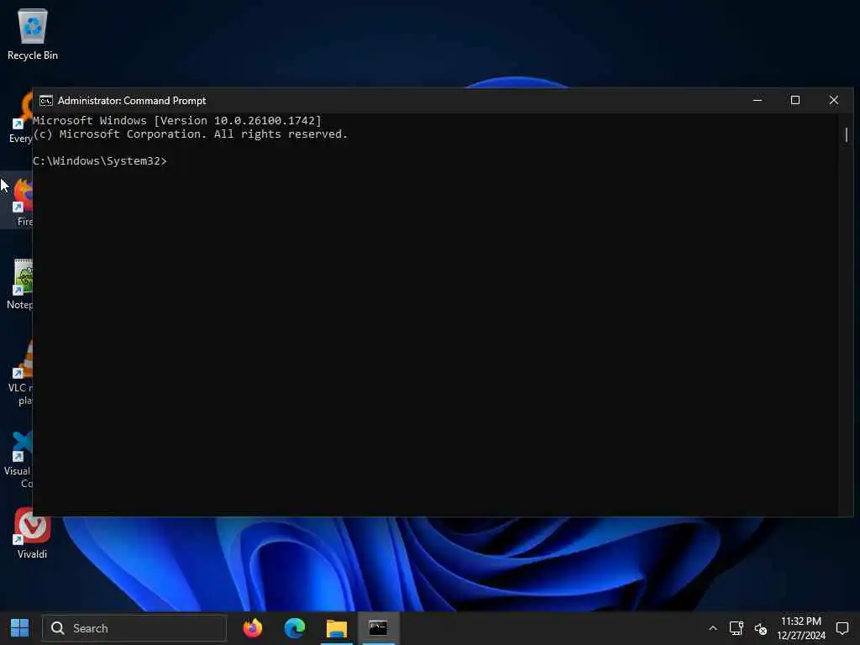Select the VLC media player desktop shortcut
The width and height of the screenshot is (860, 645).
21,373
